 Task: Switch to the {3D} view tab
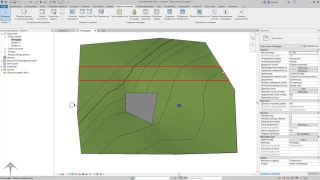[x=103, y=30]
